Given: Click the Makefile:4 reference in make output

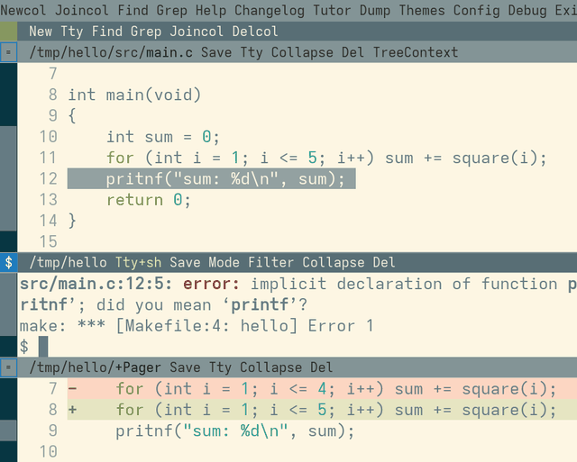Looking at the screenshot, I should click(x=173, y=326).
